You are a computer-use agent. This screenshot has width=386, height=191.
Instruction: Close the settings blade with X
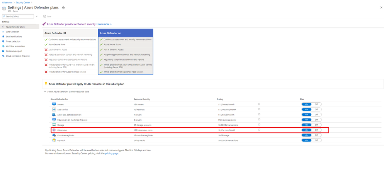(x=381, y=8)
